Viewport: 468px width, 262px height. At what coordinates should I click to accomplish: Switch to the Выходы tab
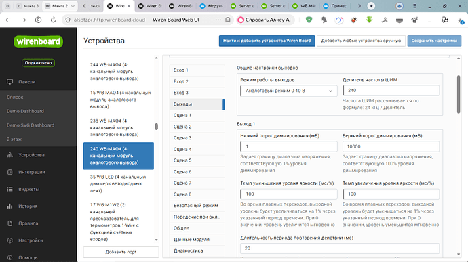pos(197,104)
